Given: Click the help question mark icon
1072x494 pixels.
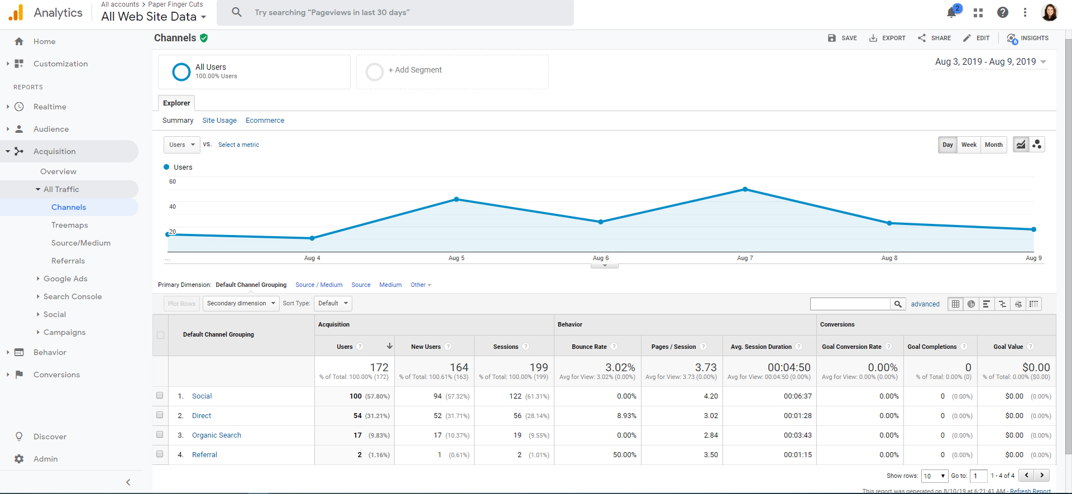Looking at the screenshot, I should pyautogui.click(x=1003, y=12).
